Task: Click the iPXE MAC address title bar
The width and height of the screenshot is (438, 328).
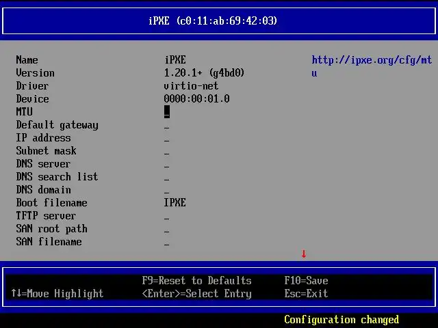Action: [213, 21]
